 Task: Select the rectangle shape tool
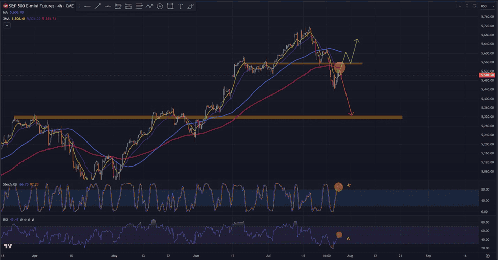(x=170, y=6)
